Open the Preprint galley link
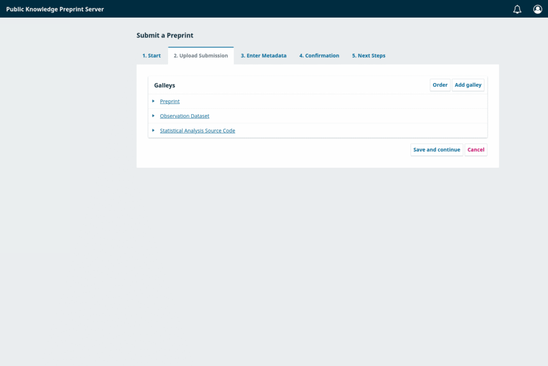The image size is (548, 366). (x=170, y=101)
